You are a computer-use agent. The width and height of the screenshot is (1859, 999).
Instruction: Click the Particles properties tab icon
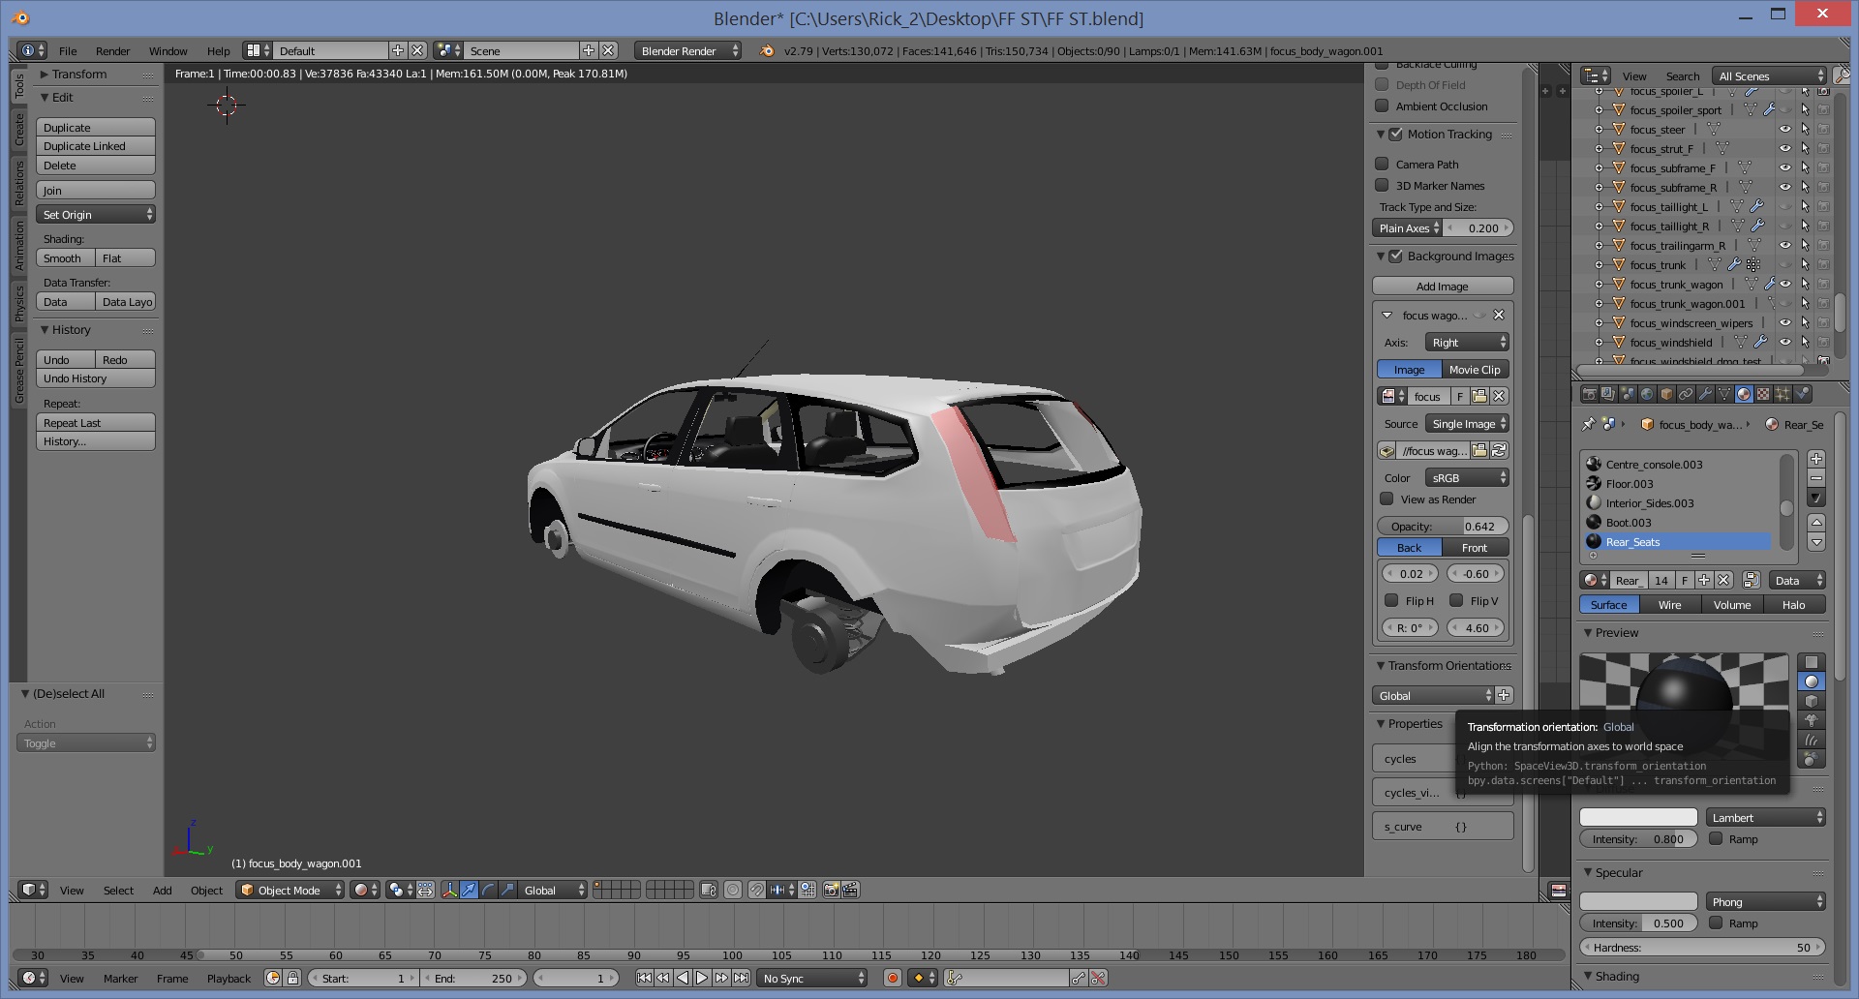pos(1783,394)
